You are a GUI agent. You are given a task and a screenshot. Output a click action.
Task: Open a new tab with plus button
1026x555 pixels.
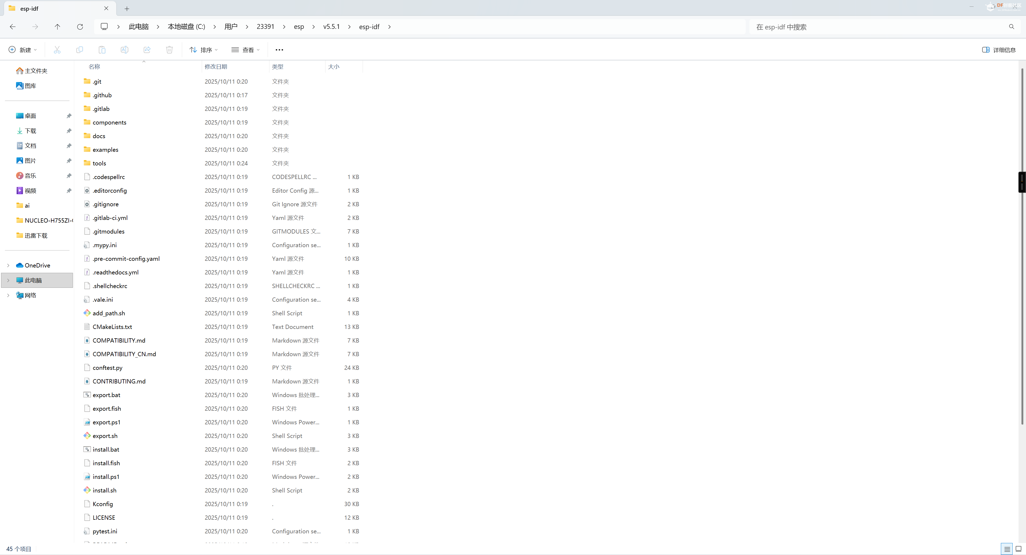pos(127,8)
